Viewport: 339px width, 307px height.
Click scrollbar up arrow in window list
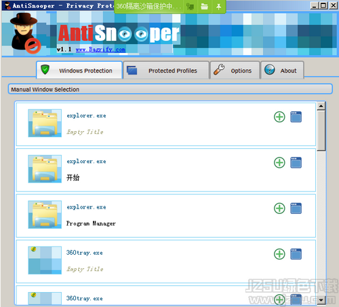pos(321,106)
